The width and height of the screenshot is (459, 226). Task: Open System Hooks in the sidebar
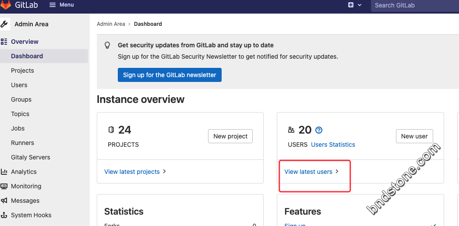31,215
